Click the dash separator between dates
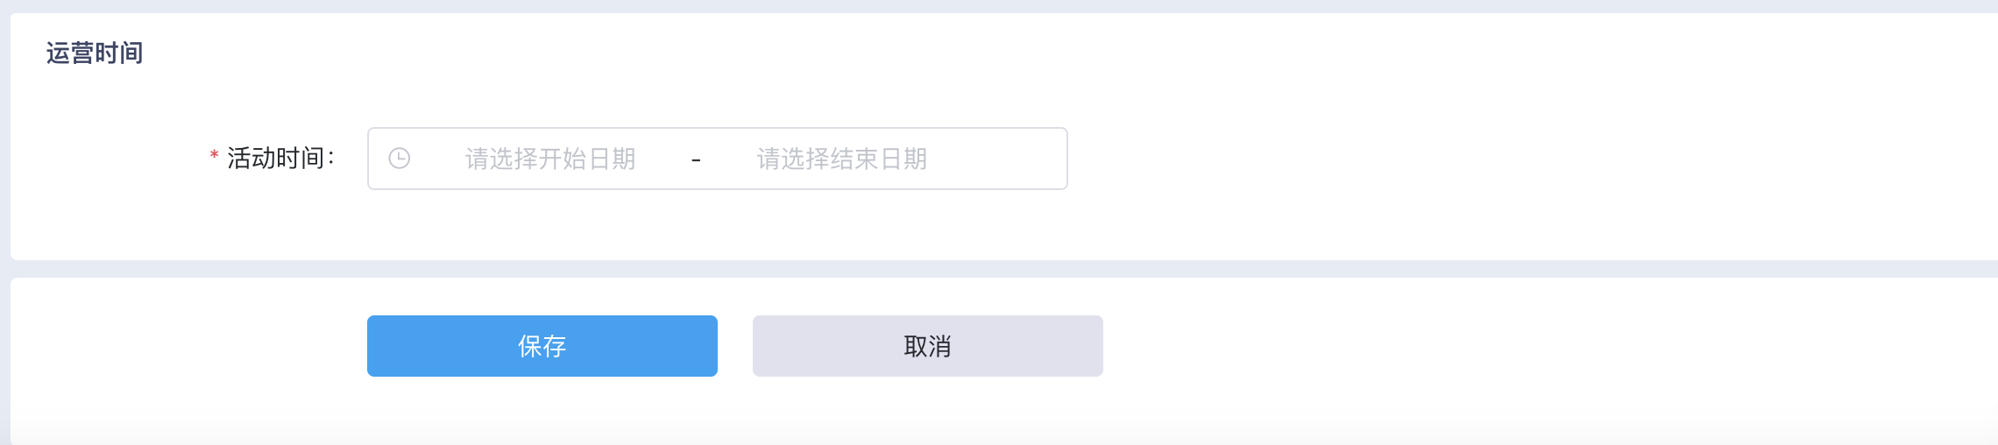The image size is (1998, 445). [696, 160]
